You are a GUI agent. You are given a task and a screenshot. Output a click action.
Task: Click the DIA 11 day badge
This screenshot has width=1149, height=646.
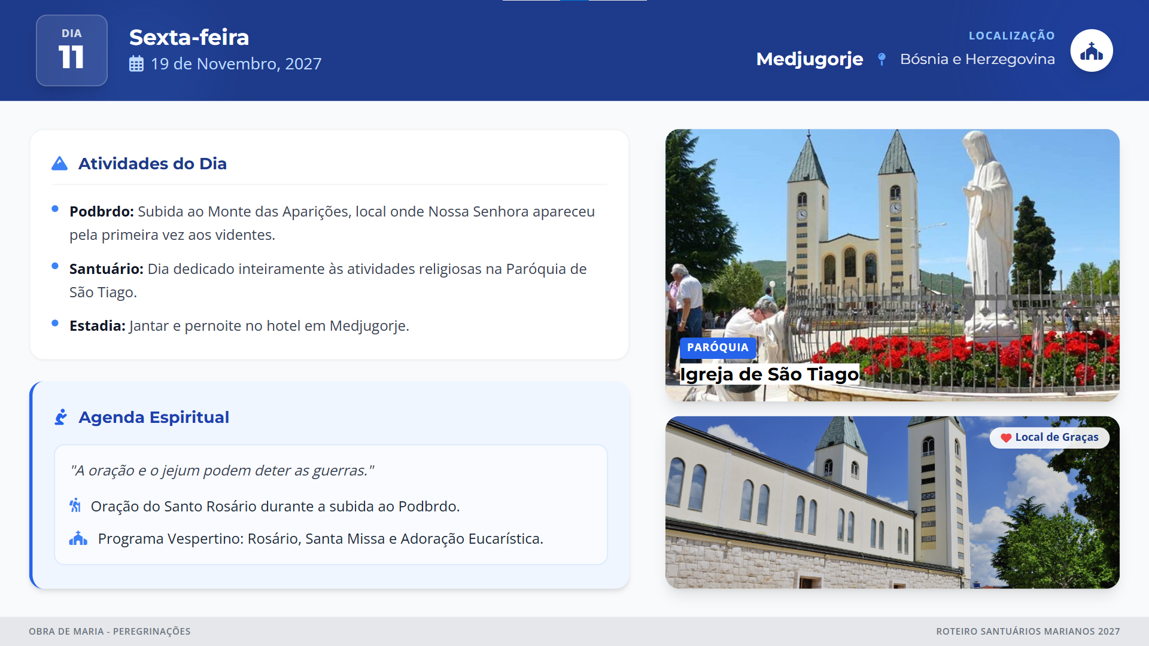(72, 50)
